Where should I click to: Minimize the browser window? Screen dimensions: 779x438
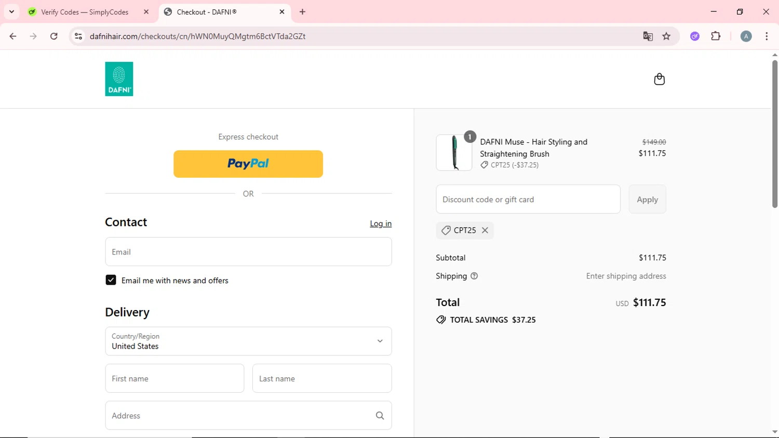[x=714, y=11]
